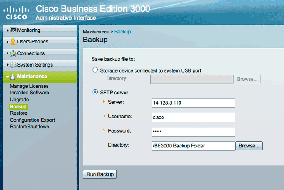Expand the Connections section arrow
The image size is (284, 190).
pyautogui.click(x=7, y=53)
